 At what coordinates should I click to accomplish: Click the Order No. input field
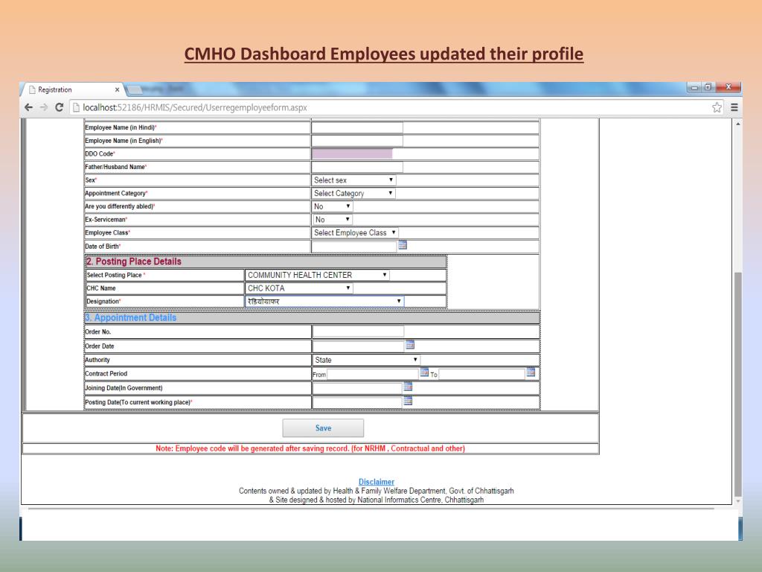click(358, 331)
